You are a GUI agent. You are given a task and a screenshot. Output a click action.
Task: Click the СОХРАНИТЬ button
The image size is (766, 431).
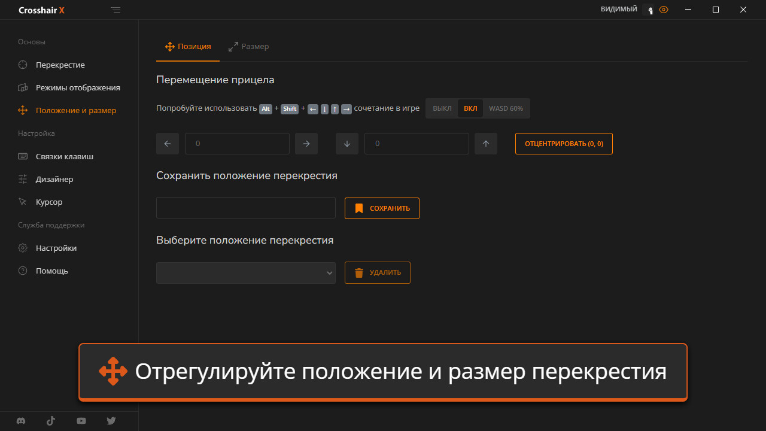pos(382,208)
